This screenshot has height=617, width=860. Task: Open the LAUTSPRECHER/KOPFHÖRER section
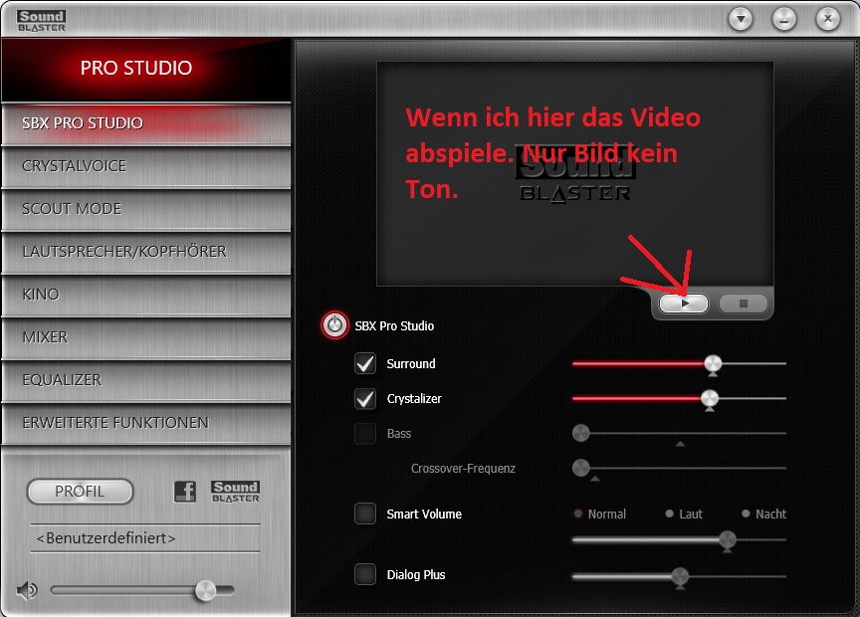pyautogui.click(x=146, y=252)
